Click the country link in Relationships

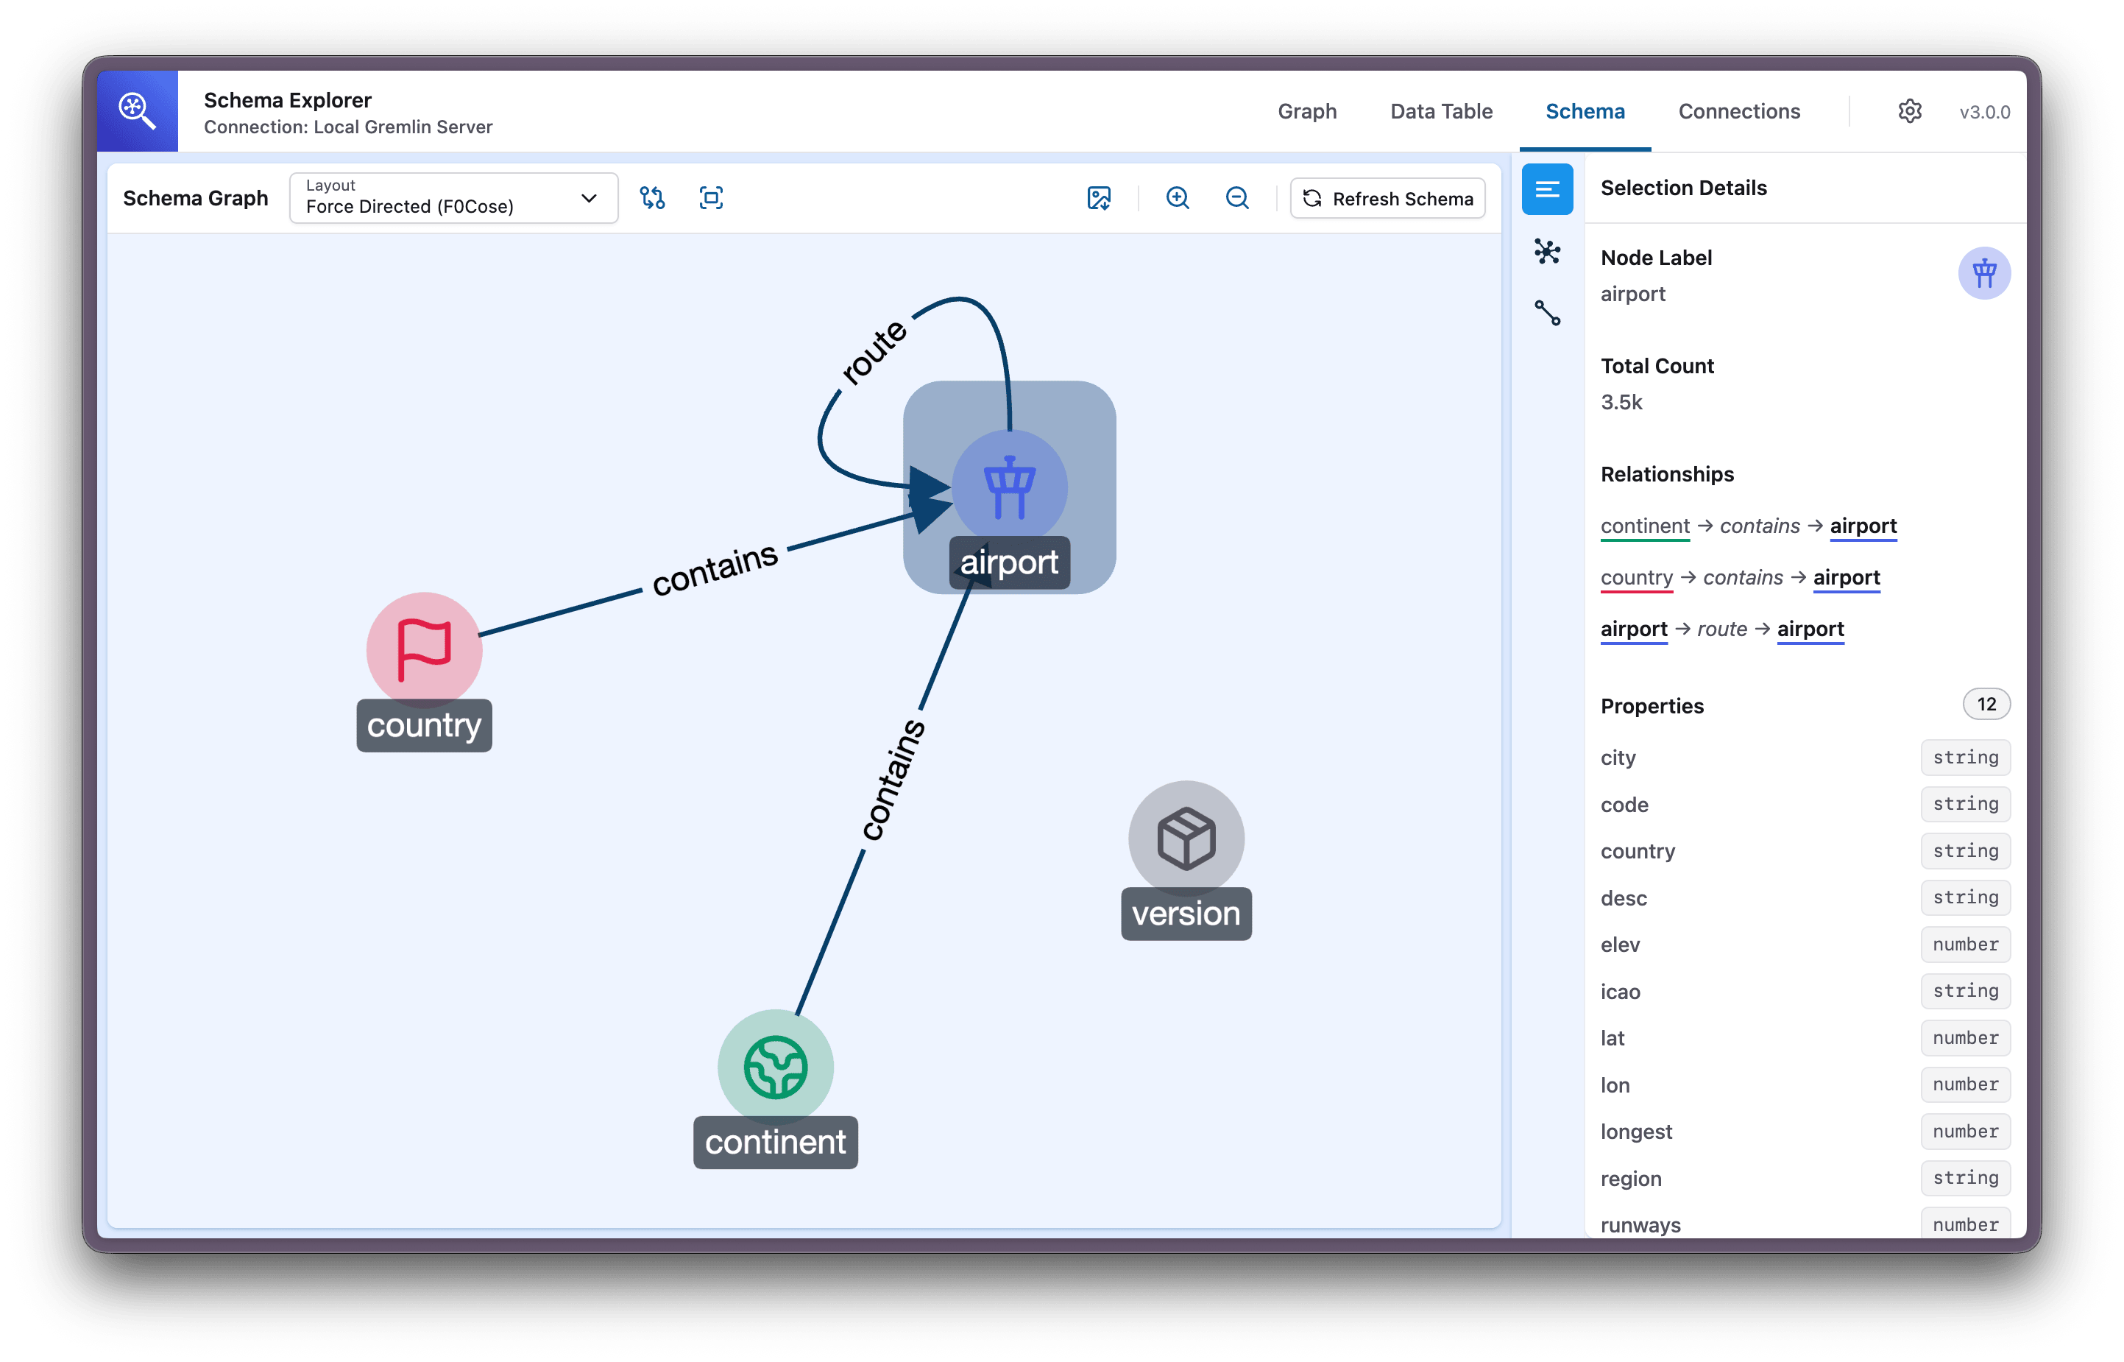(x=1636, y=577)
